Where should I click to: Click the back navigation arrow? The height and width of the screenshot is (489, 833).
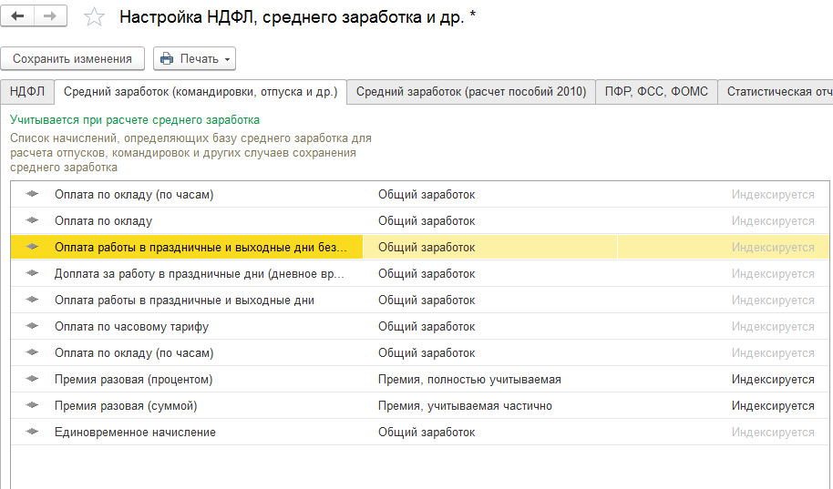pyautogui.click(x=18, y=16)
